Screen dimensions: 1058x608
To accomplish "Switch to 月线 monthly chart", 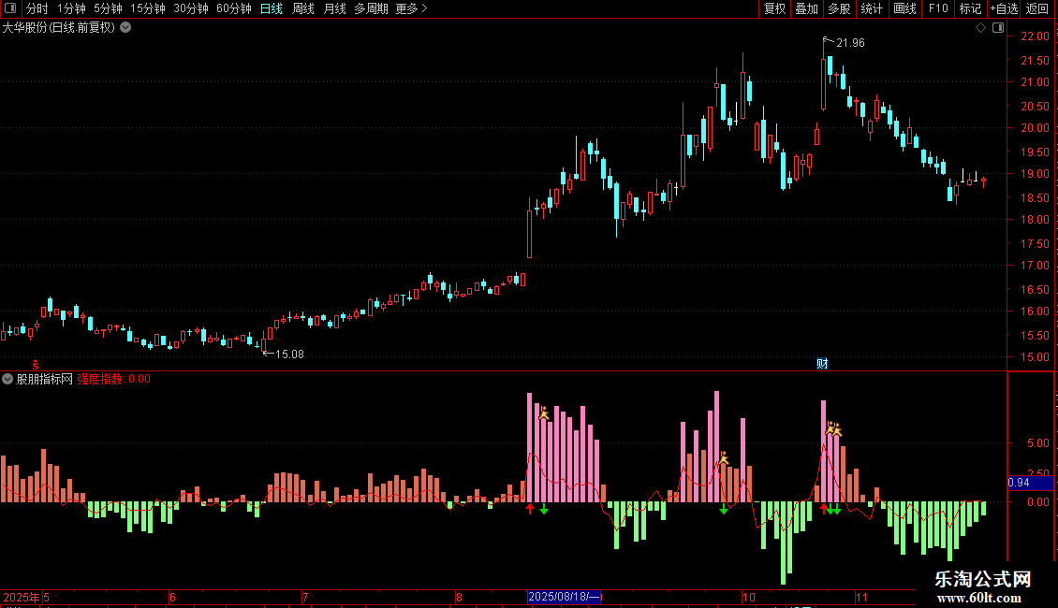I will click(334, 8).
